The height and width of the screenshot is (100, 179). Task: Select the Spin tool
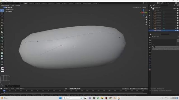2,56
